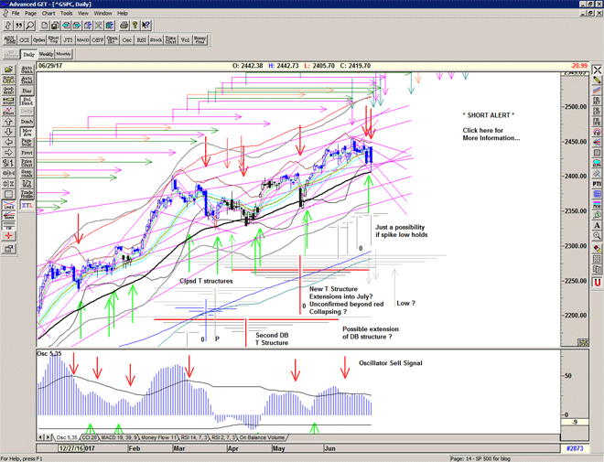The height and width of the screenshot is (462, 604).
Task: Open the Chart menu
Action: 49,14
